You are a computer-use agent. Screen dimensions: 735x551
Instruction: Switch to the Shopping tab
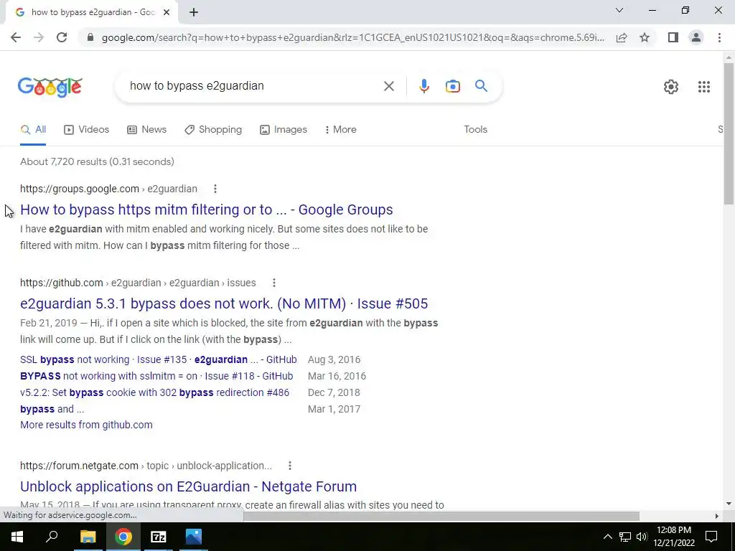click(x=213, y=130)
